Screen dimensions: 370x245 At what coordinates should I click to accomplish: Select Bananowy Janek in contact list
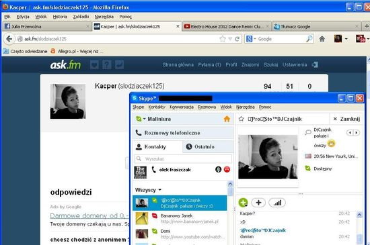[180, 218]
